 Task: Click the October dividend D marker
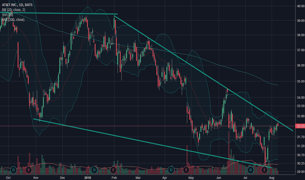point(13,170)
